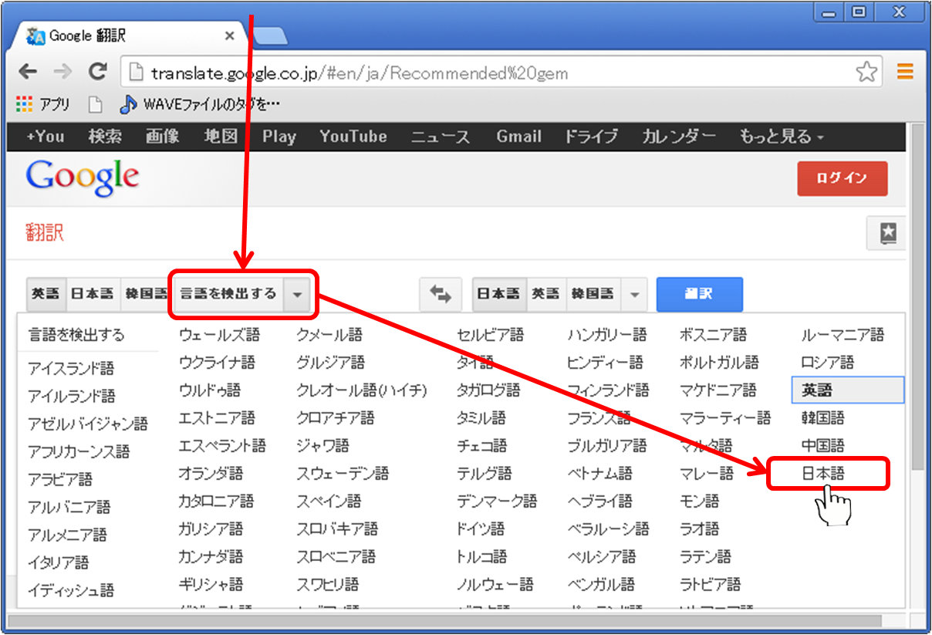Bookmark page with the address bar star

pyautogui.click(x=866, y=73)
